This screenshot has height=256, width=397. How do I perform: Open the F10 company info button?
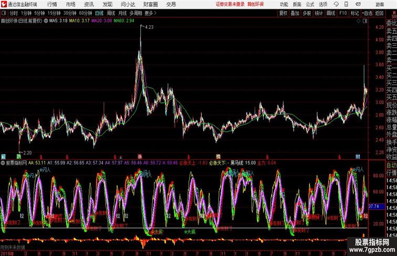point(343,13)
